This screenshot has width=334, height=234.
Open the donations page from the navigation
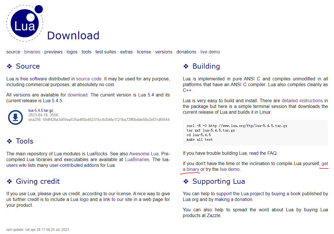click(186, 52)
